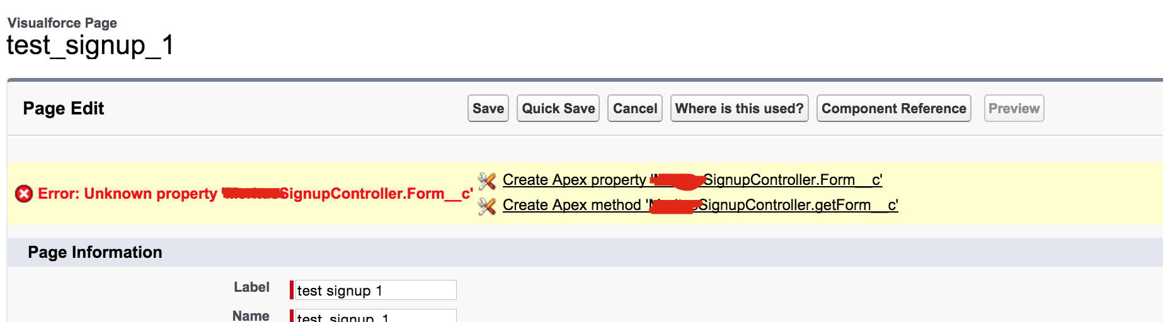The height and width of the screenshot is (322, 1163).
Task: Cancel the page edit
Action: [x=634, y=109]
